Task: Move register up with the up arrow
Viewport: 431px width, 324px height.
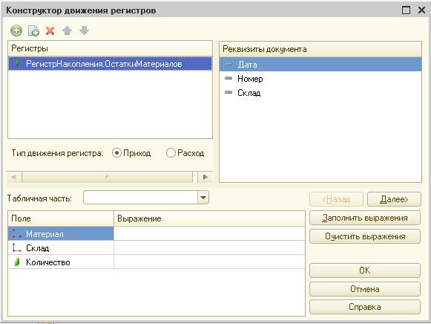Action: (x=67, y=30)
